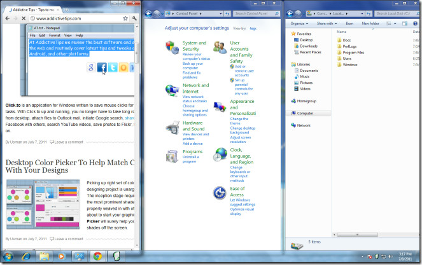Expand the Share with dropdown
The height and width of the screenshot is (265, 422).
[327, 24]
